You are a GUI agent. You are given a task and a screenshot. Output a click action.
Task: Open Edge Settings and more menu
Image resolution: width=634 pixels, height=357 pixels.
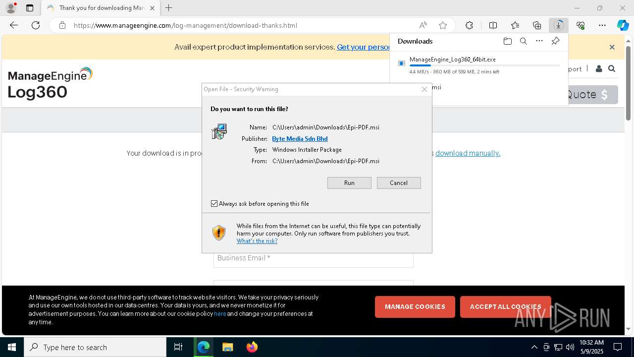602,25
